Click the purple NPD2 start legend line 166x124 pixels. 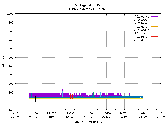(154, 17)
